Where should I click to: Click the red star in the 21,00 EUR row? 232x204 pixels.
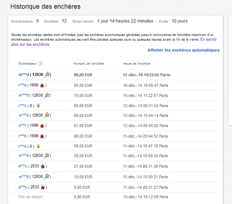coord(43,167)
